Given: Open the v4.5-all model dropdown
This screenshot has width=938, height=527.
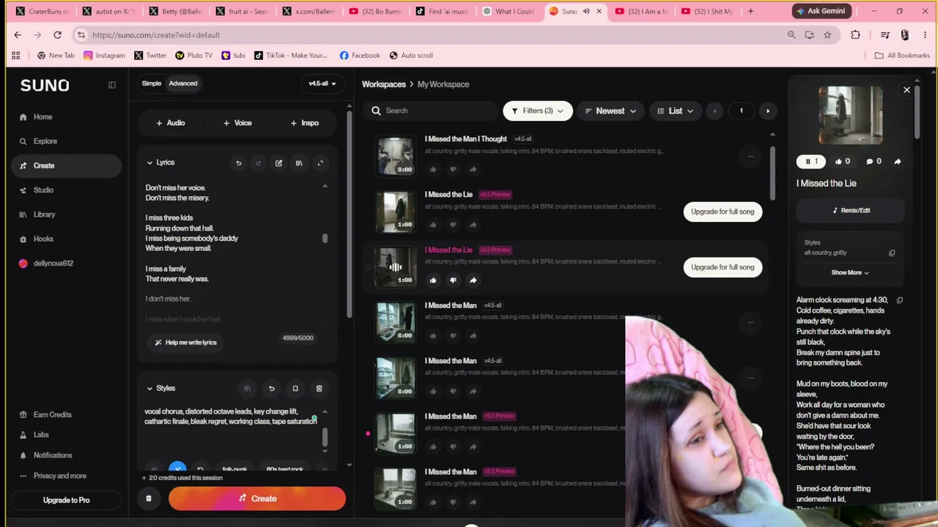Looking at the screenshot, I should coord(322,83).
